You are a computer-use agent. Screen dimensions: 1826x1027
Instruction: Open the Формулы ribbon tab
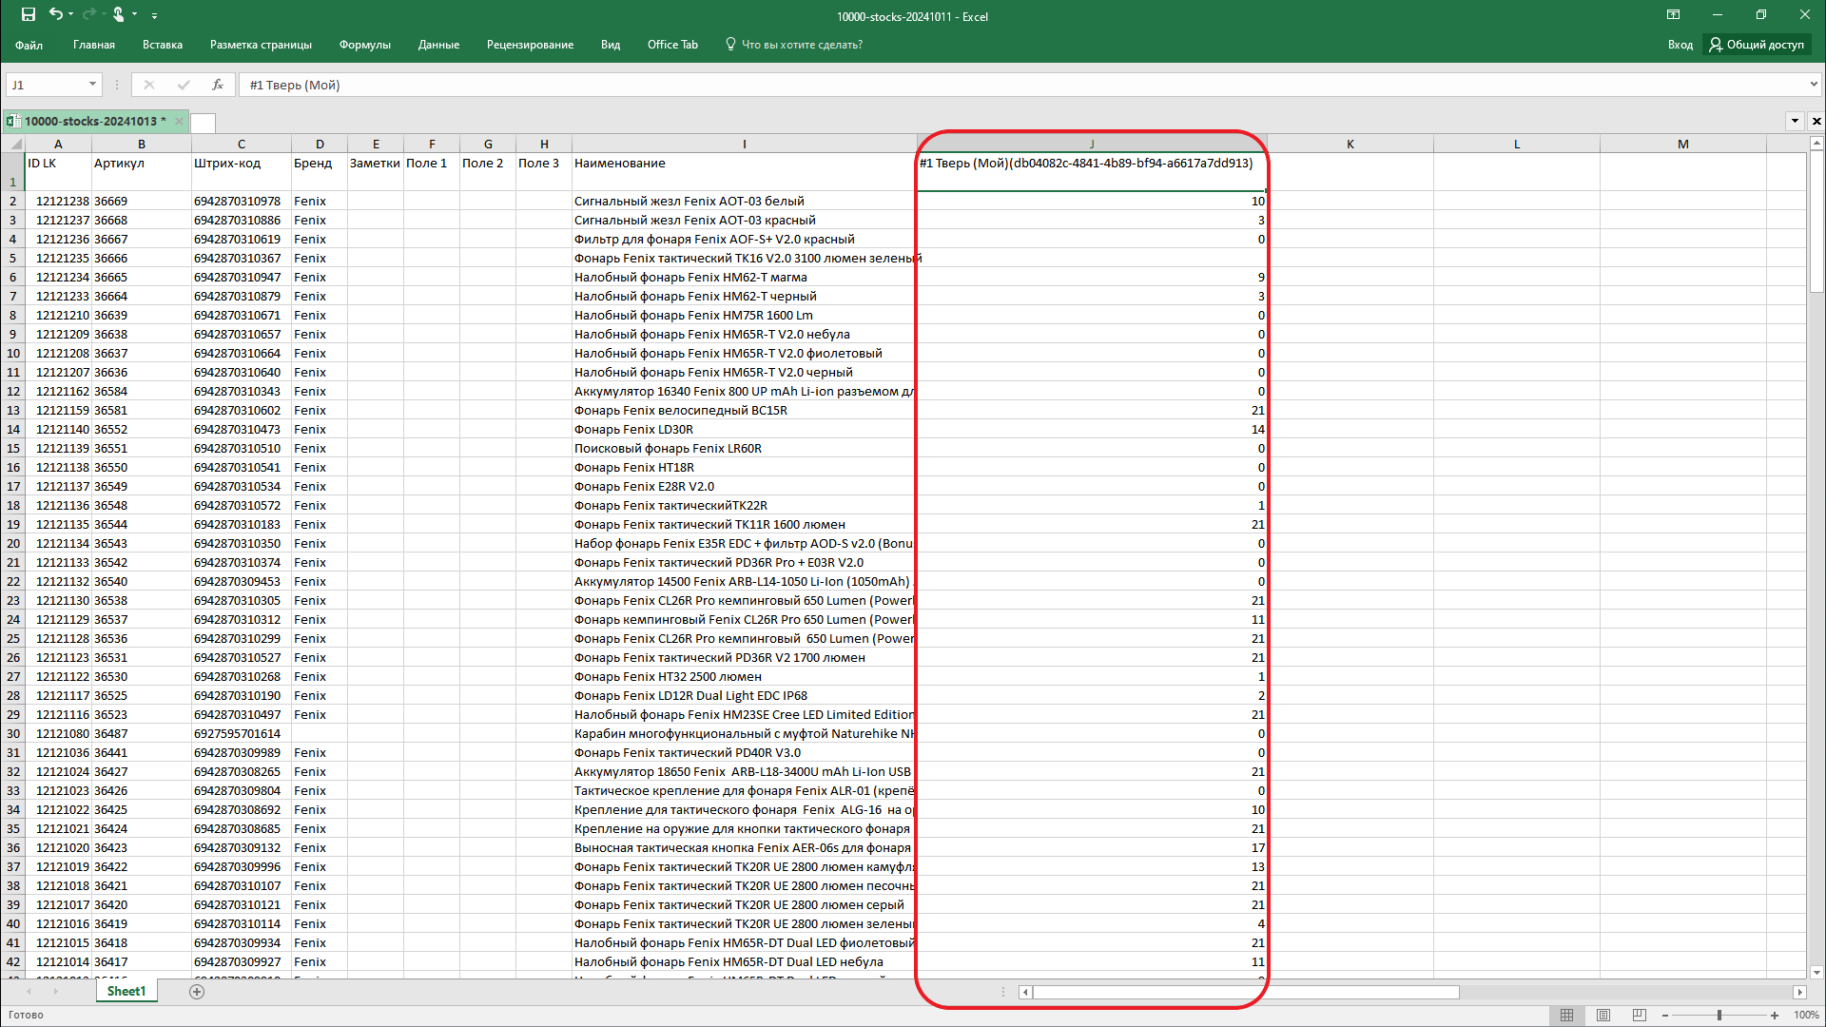pos(364,45)
